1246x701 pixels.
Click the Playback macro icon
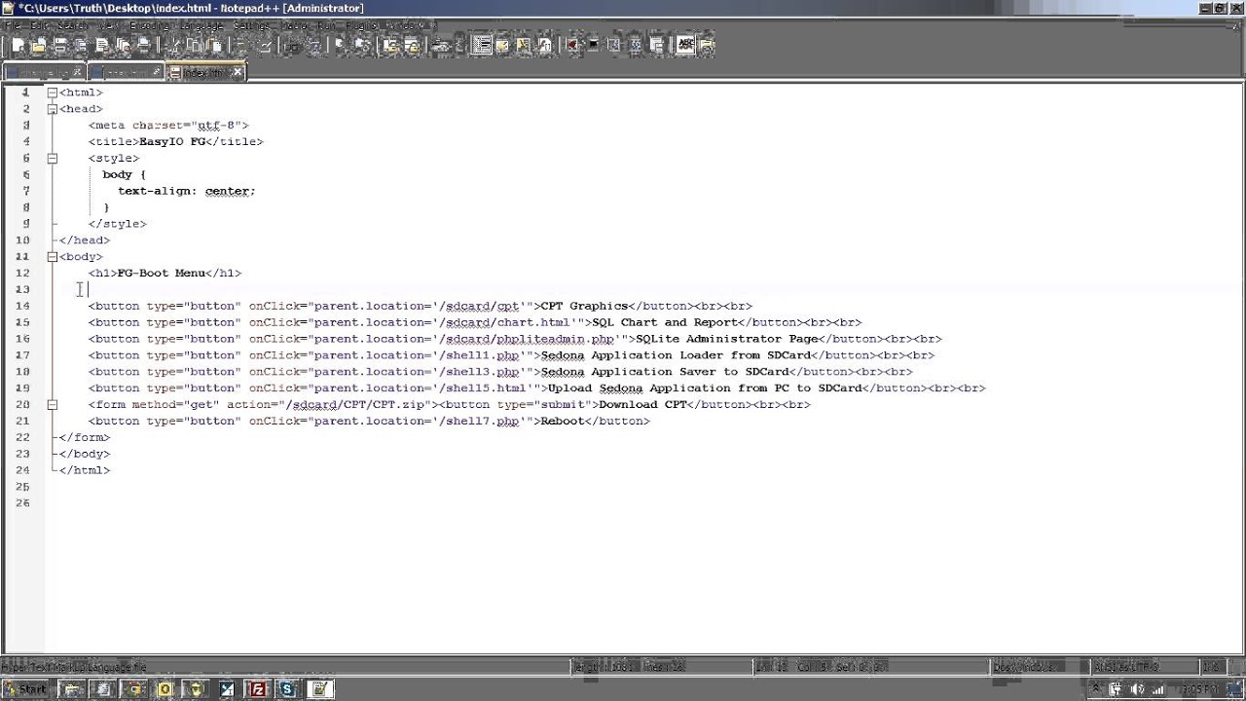(x=614, y=45)
